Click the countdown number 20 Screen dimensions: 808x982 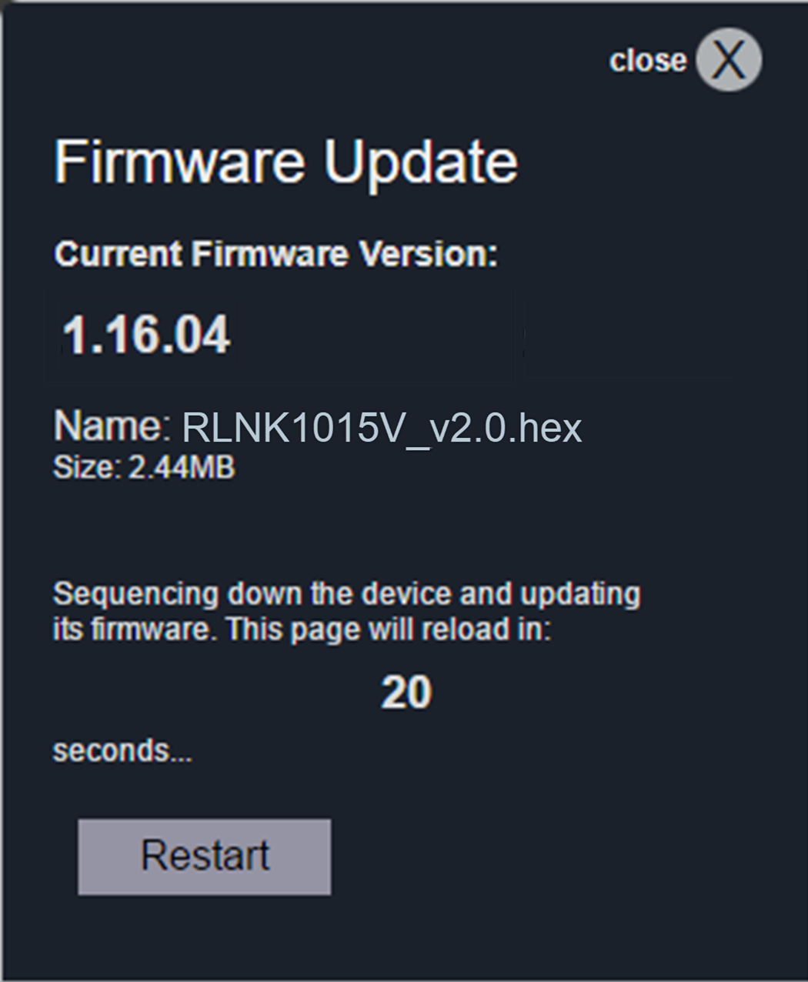pos(406,692)
